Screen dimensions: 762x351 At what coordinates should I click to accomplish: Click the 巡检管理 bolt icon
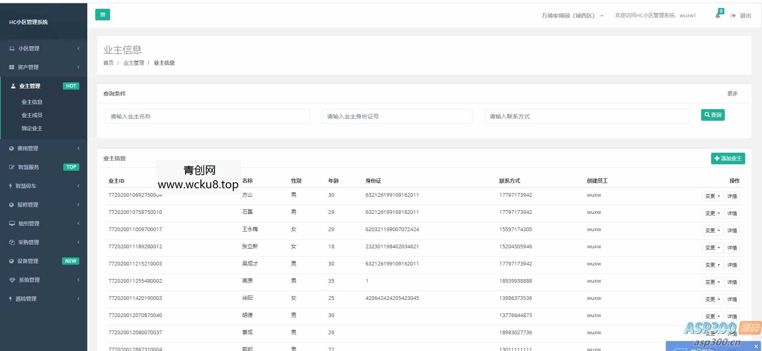(x=11, y=299)
